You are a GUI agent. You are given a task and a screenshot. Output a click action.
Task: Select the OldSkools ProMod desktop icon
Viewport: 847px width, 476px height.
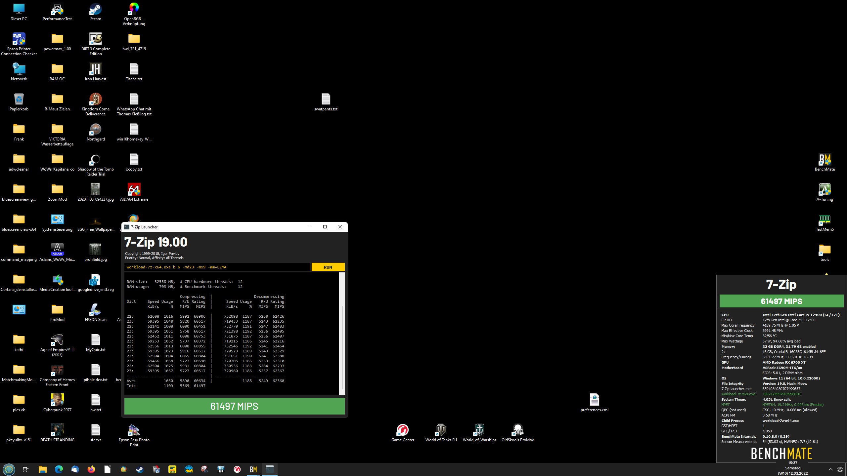518,433
